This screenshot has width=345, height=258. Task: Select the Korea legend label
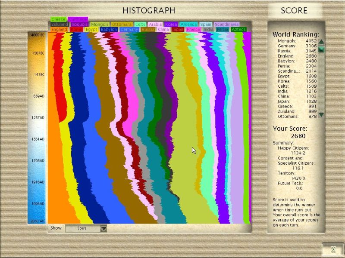point(171,25)
